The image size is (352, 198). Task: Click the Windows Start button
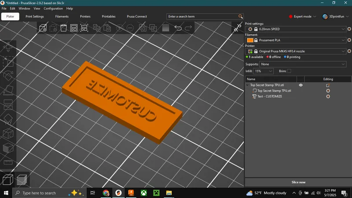(x=6, y=193)
